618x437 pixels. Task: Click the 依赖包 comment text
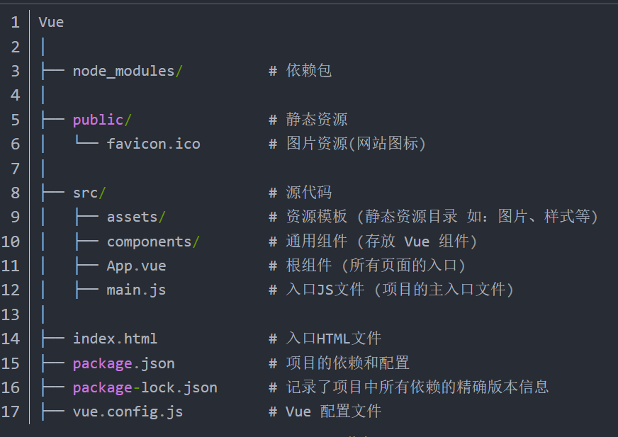click(x=309, y=71)
